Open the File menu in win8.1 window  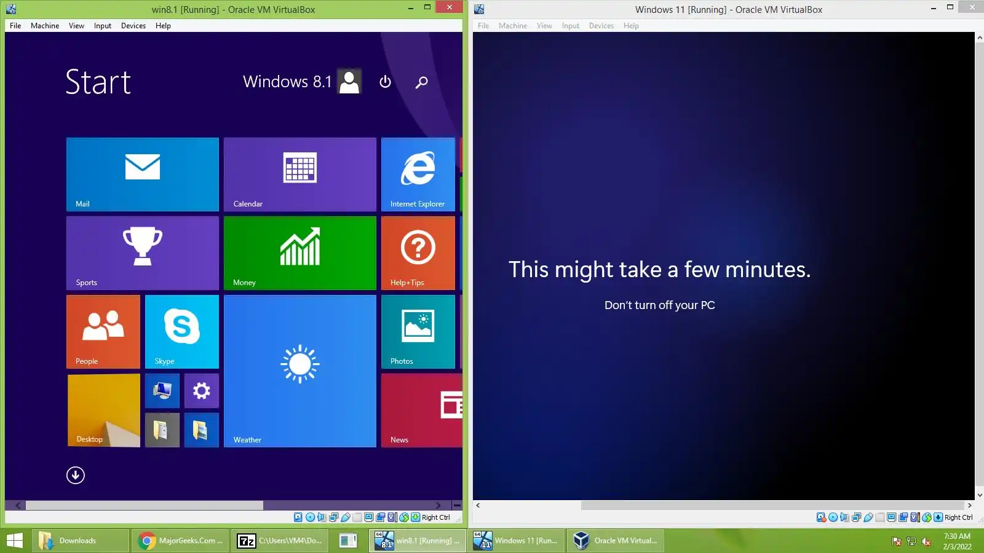(x=15, y=26)
